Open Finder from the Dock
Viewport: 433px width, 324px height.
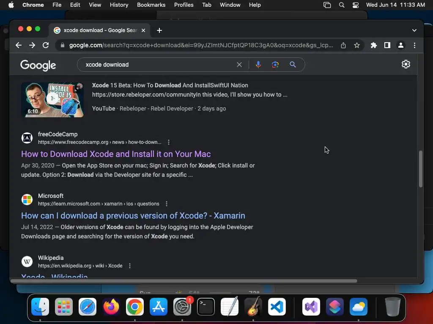[40, 307]
